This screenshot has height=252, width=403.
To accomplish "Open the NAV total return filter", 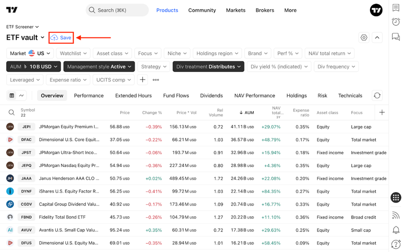I will [x=329, y=53].
